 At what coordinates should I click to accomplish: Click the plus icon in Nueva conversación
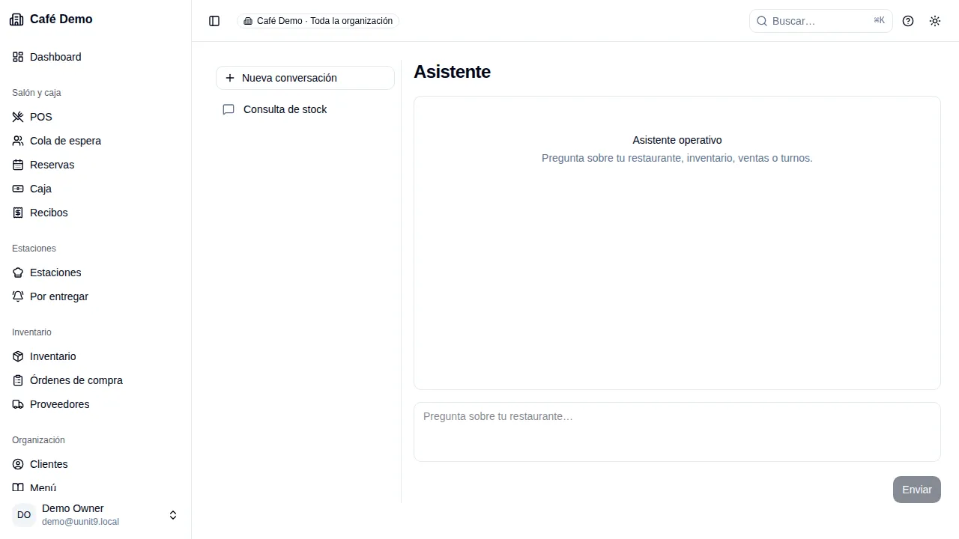coord(230,78)
